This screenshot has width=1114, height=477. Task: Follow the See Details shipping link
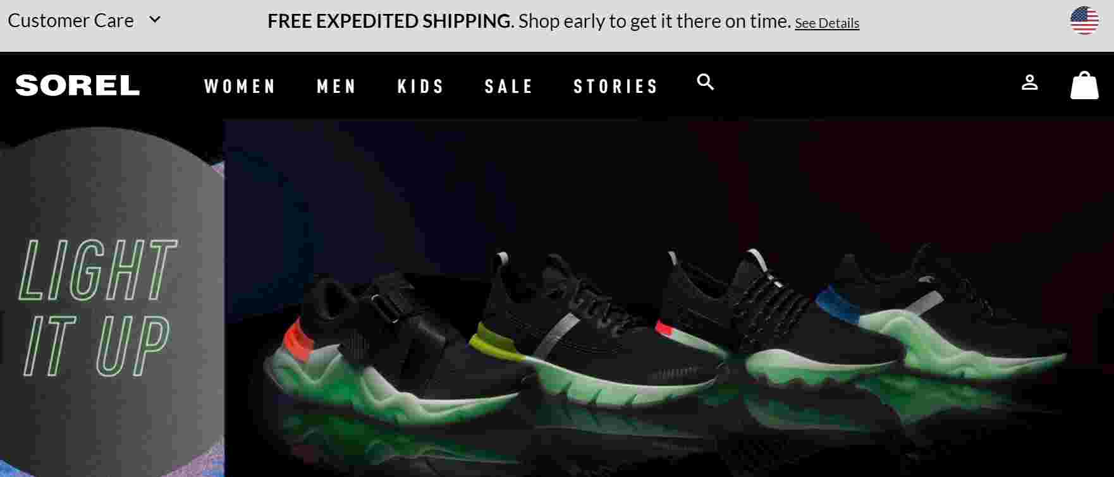pyautogui.click(x=827, y=23)
